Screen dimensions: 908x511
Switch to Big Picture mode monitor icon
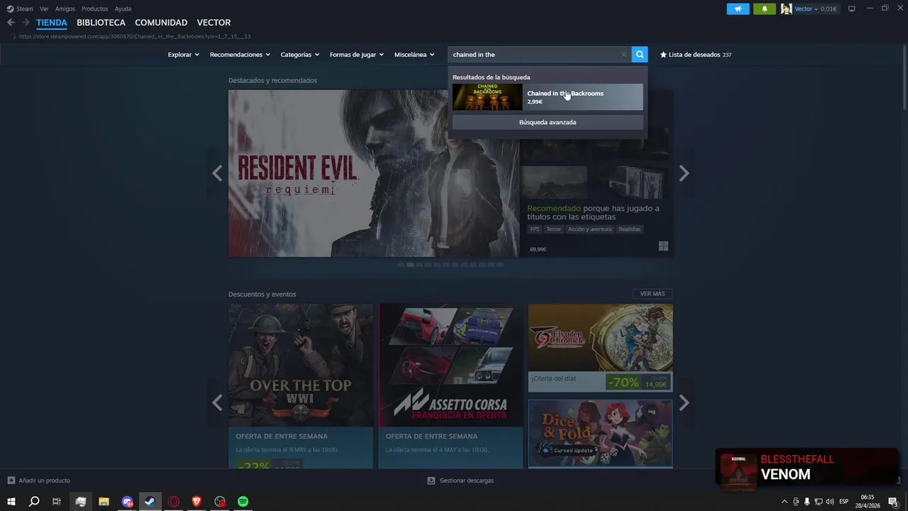(851, 9)
